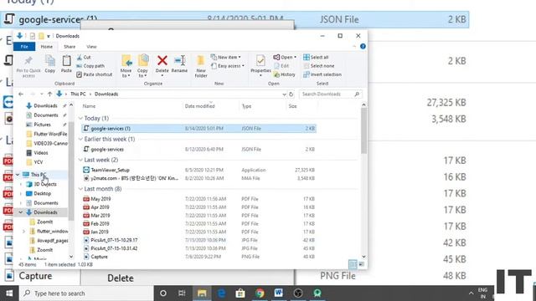Select Desktop under This PC
Viewport: 536px width, 301px height.
coord(39,193)
